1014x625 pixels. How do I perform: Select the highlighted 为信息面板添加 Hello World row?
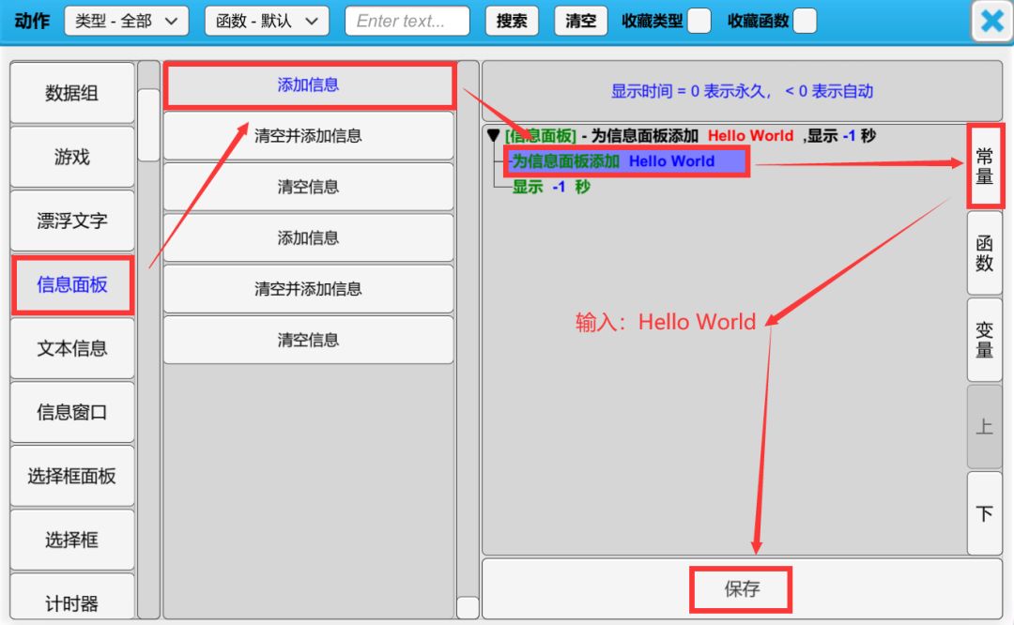pyautogui.click(x=627, y=161)
